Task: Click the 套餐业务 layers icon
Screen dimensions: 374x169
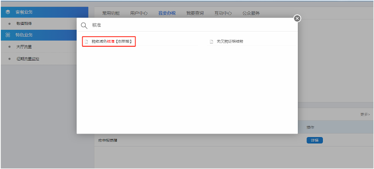Action: coord(8,12)
